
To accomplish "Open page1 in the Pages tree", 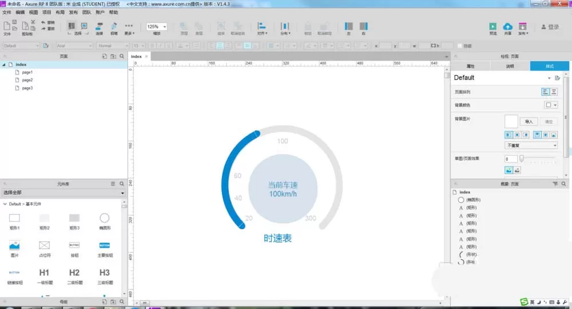I will 27,72.
